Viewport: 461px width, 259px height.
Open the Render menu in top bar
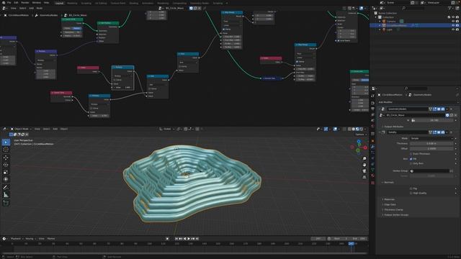tap(25, 3)
